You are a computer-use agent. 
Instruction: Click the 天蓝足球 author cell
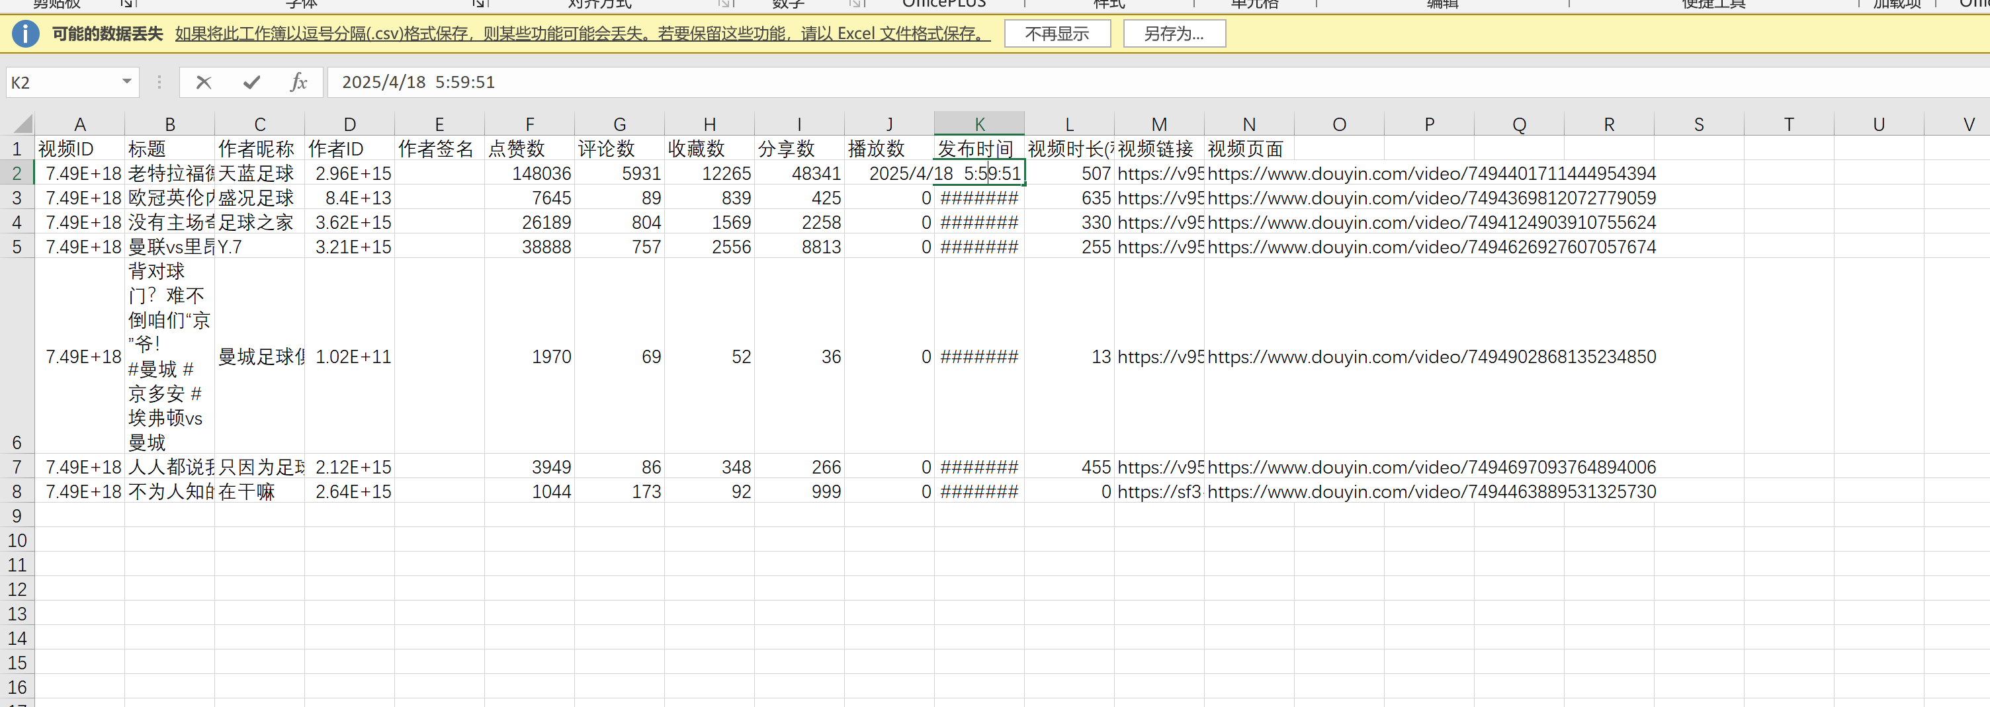coord(259,173)
